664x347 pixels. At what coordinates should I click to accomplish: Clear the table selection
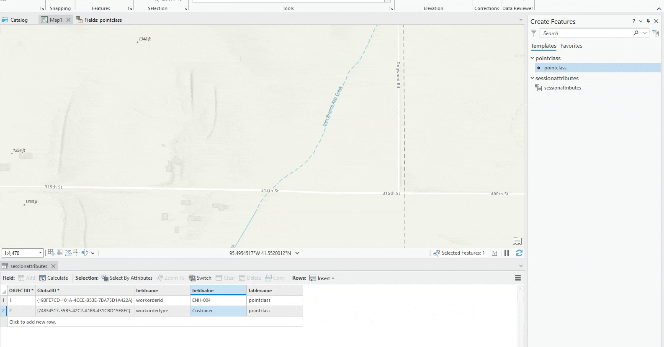225,278
